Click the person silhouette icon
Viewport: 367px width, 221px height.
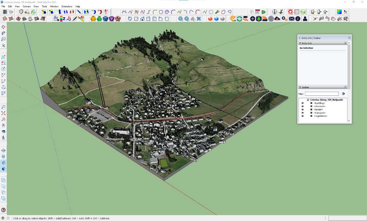tap(305, 19)
